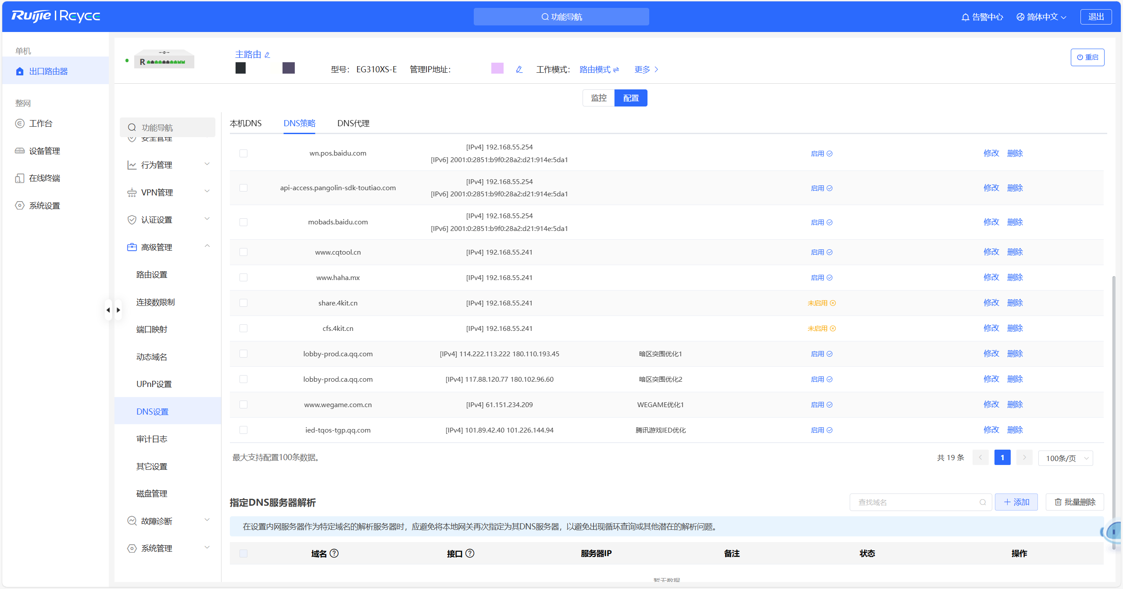Image resolution: width=1123 pixels, height=589 pixels.
Task: Switch to the 监控 view
Action: point(598,98)
